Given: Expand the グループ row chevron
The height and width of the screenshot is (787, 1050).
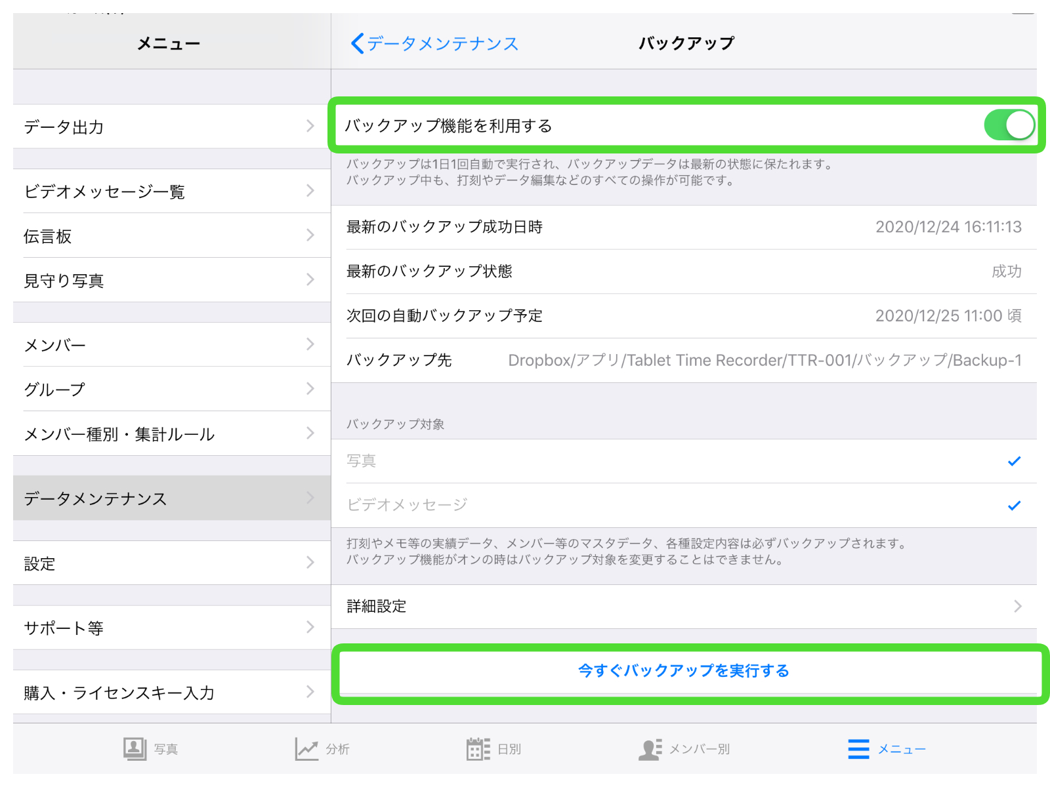Looking at the screenshot, I should pyautogui.click(x=310, y=389).
